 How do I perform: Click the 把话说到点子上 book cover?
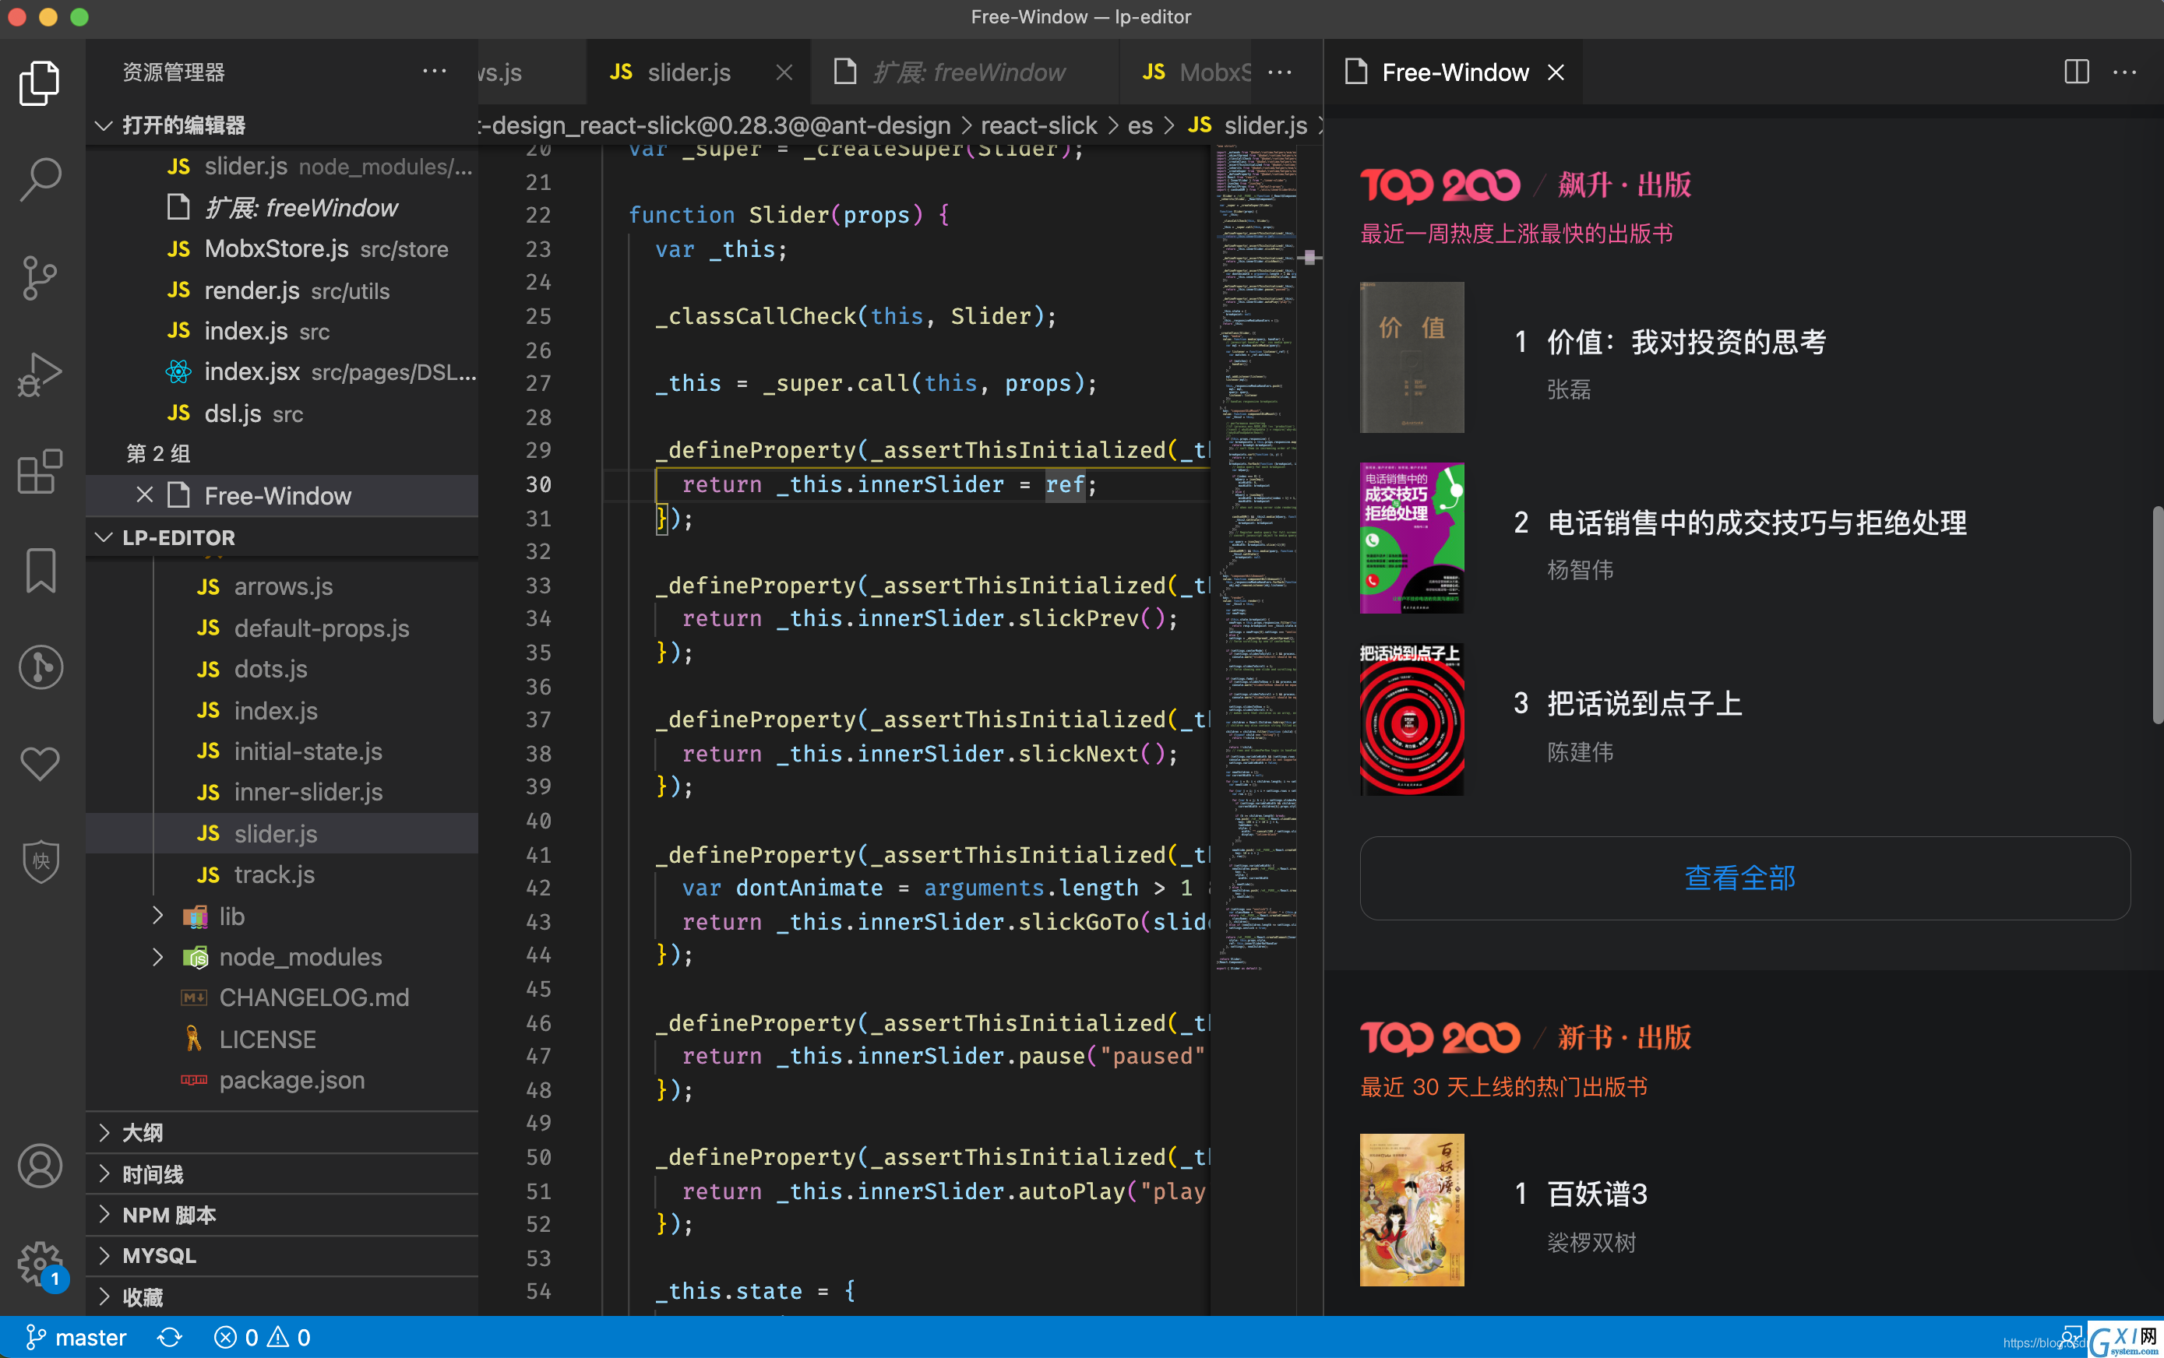pos(1412,719)
